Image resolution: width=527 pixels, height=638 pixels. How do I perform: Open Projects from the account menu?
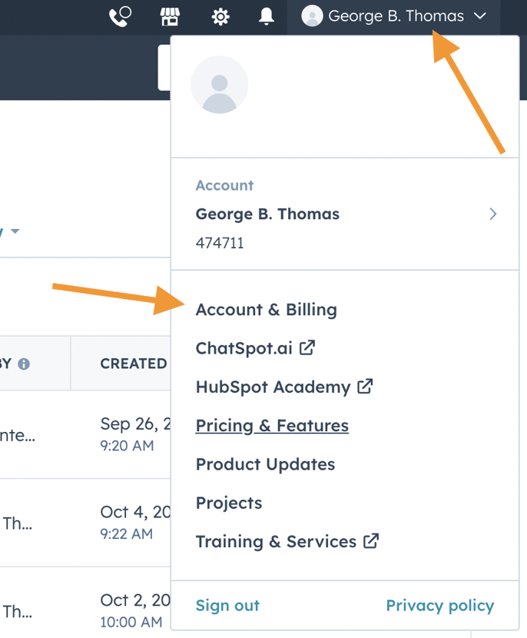(228, 503)
